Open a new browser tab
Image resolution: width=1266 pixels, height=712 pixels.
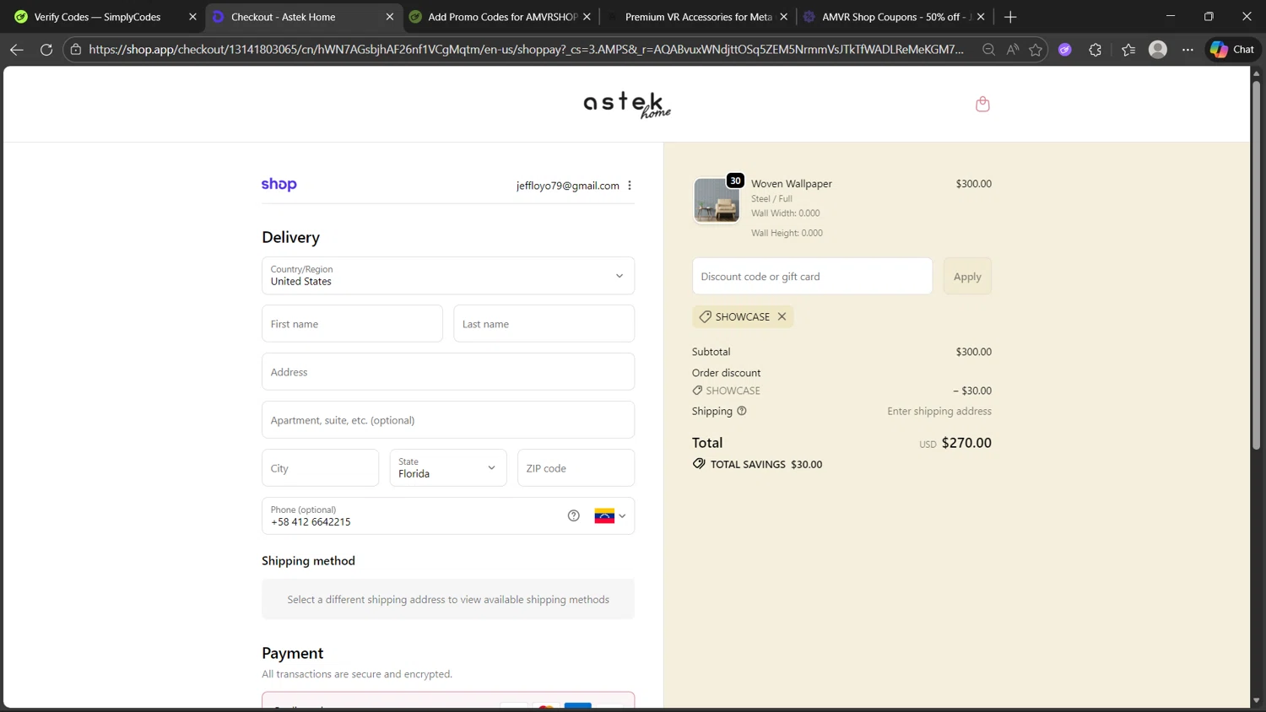(x=1010, y=17)
